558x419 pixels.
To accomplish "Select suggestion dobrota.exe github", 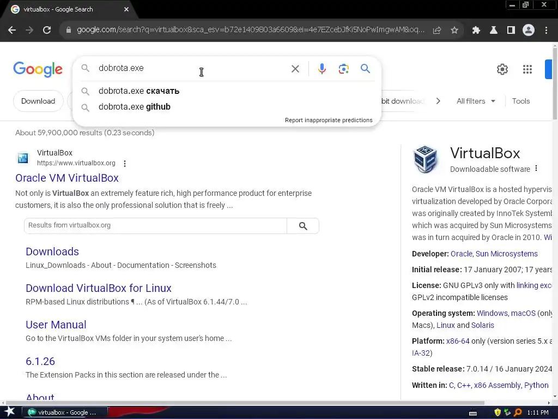I will pos(227,107).
